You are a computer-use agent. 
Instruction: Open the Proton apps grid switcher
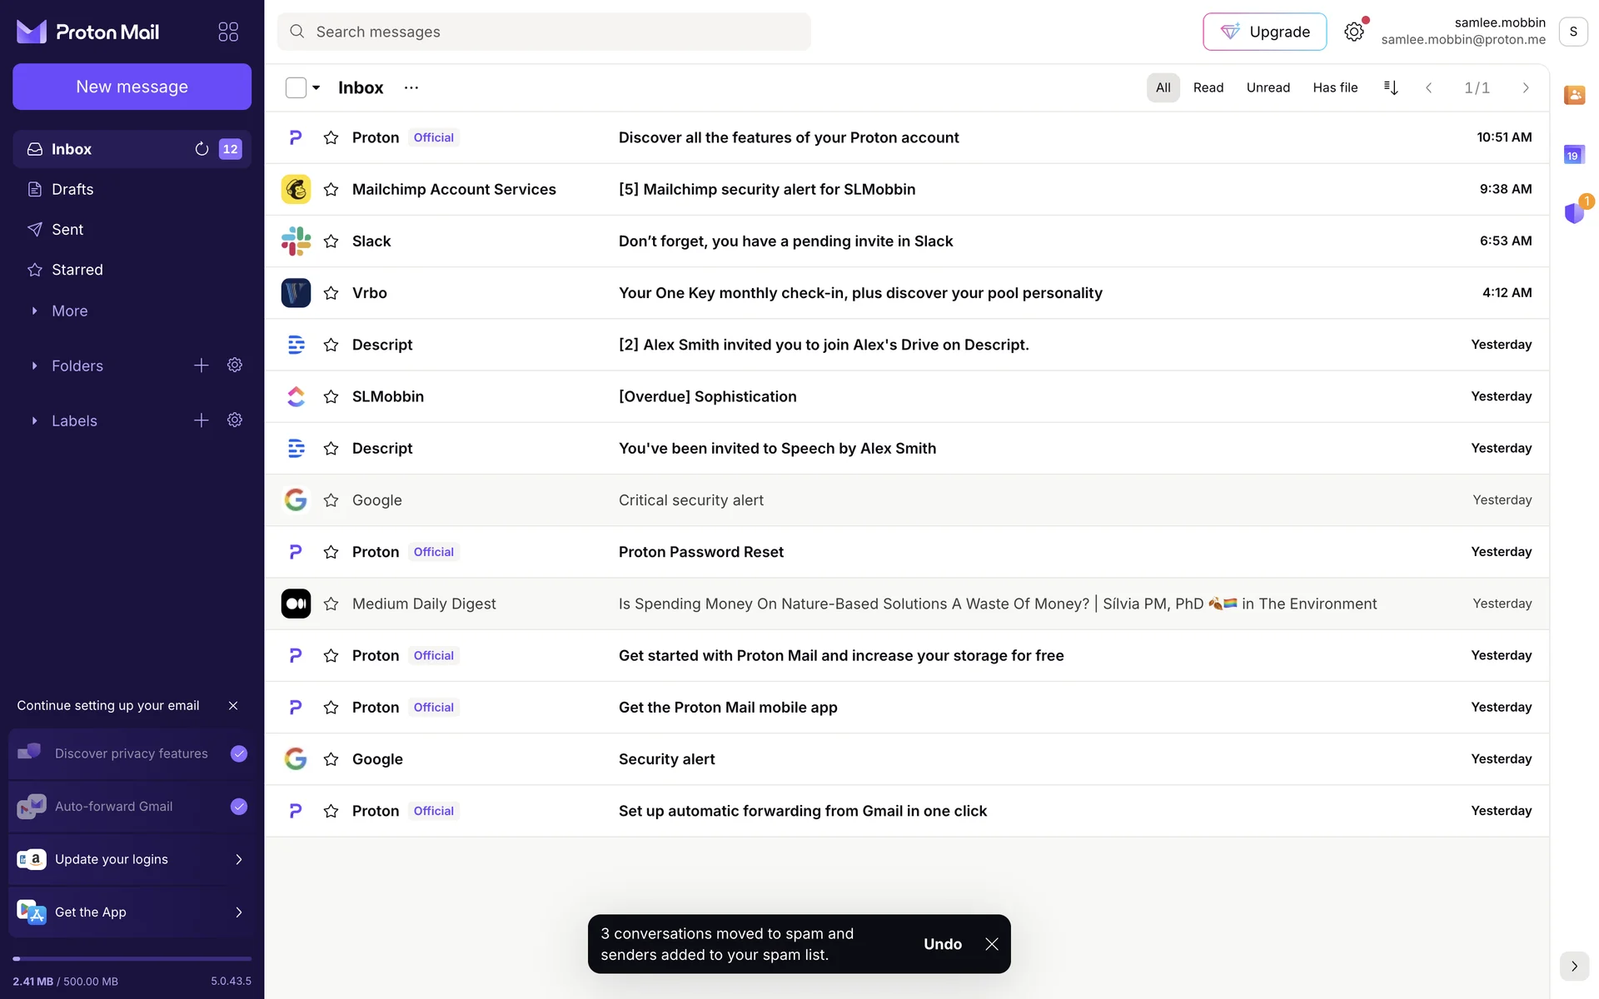(x=227, y=32)
